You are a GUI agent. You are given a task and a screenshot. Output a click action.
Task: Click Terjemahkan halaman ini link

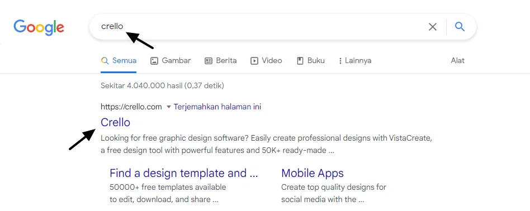coord(217,107)
